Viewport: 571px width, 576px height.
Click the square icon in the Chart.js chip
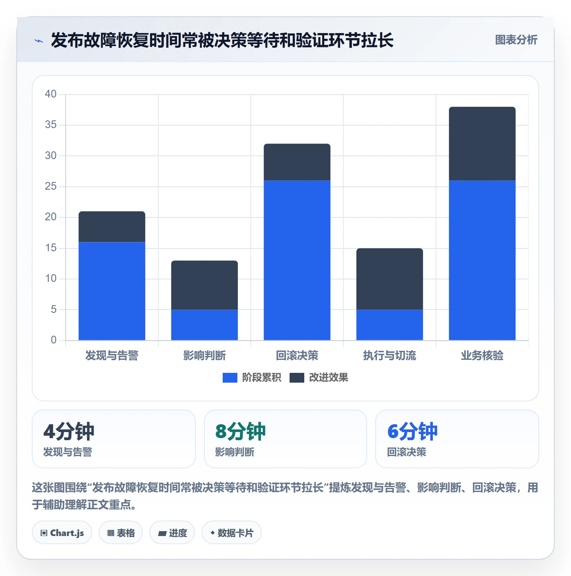coord(44,533)
